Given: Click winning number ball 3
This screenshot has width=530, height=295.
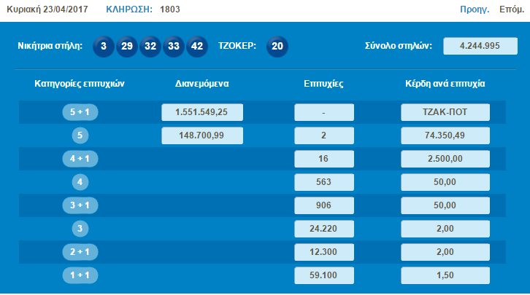Looking at the screenshot, I should click(104, 46).
